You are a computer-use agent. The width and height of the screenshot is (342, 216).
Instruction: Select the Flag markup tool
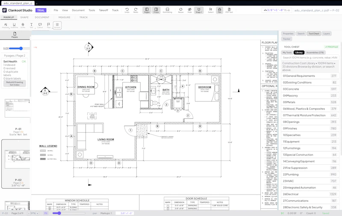point(48,26)
